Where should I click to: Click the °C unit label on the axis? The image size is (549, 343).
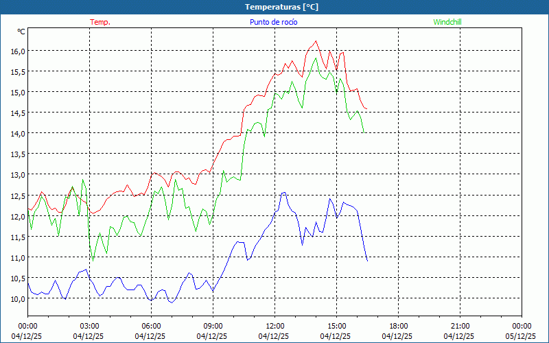tap(21, 32)
